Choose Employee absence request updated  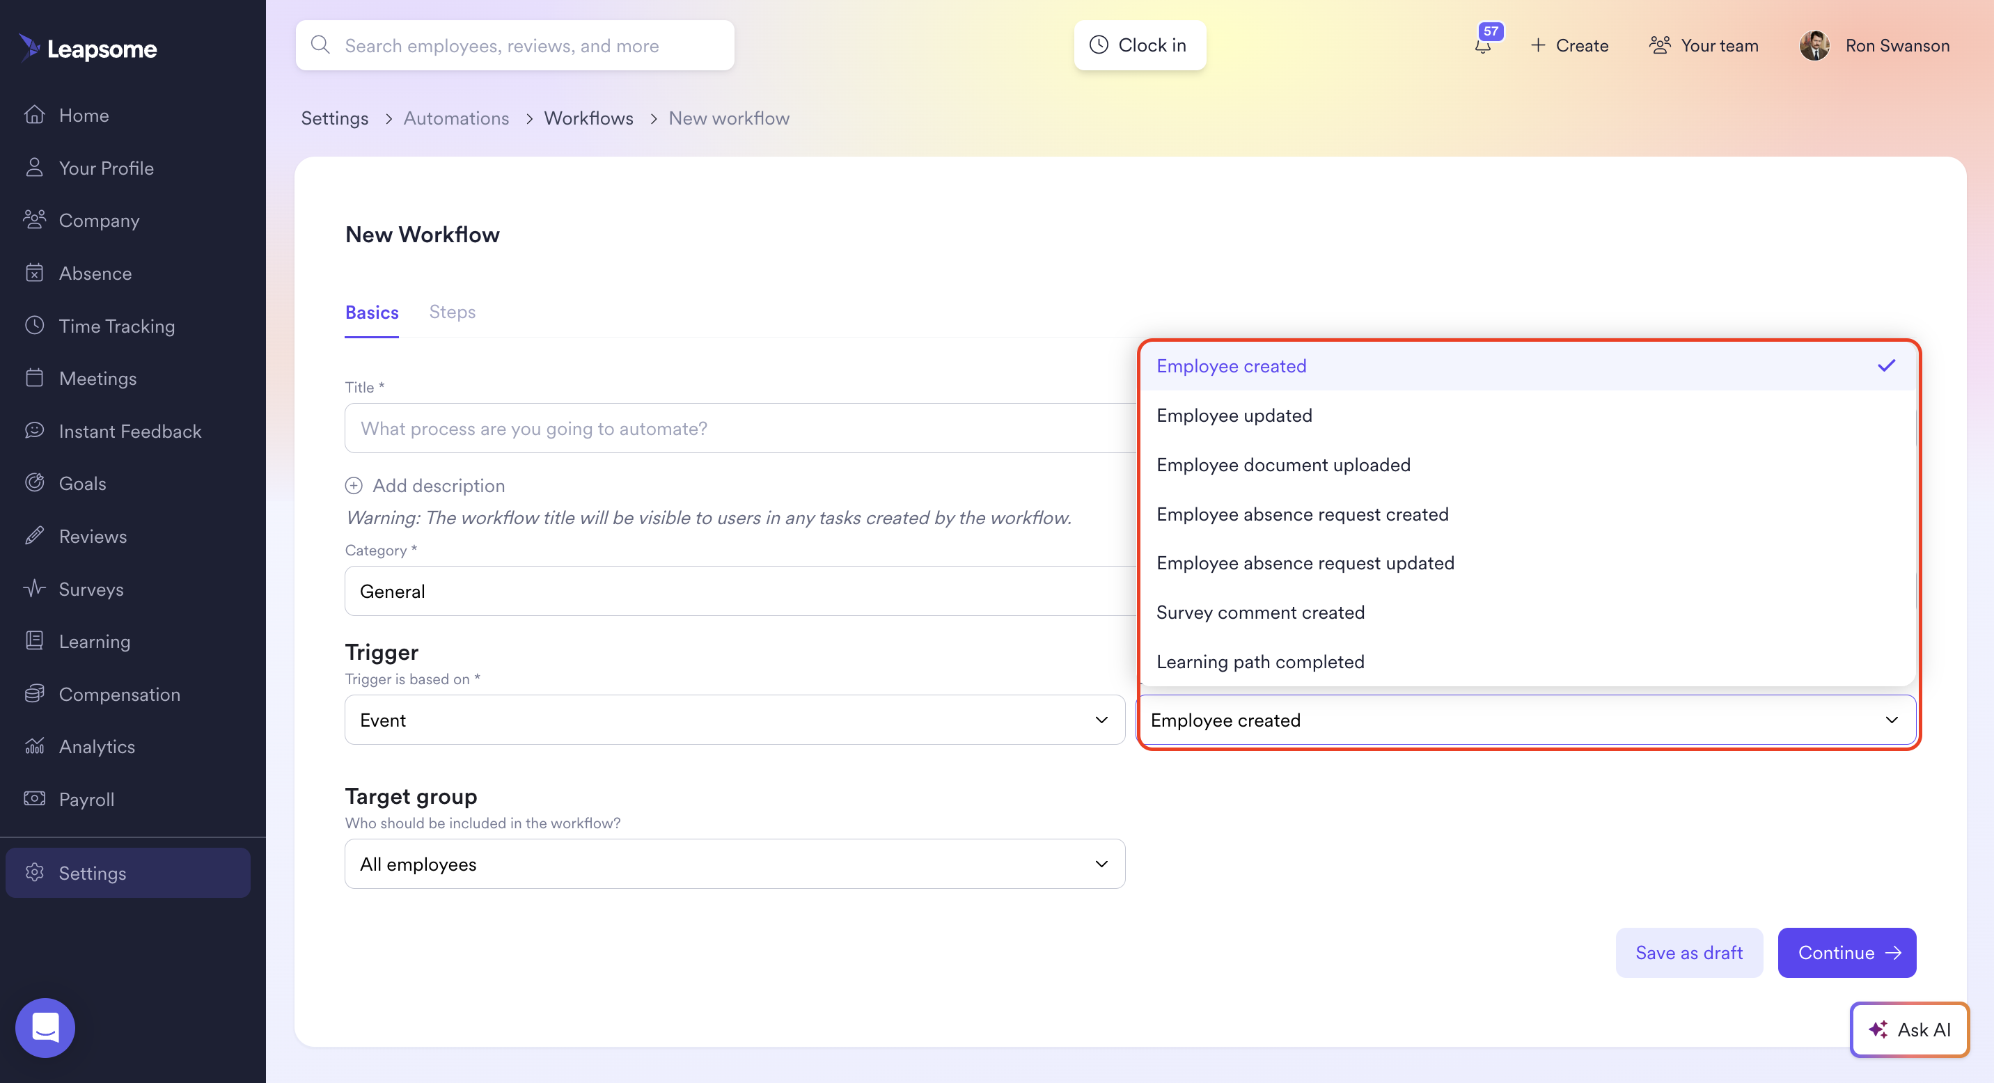1528,563
